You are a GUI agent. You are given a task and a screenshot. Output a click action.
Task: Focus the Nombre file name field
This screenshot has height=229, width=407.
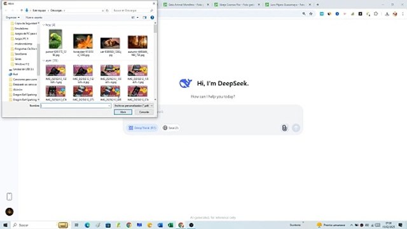[x=76, y=106]
